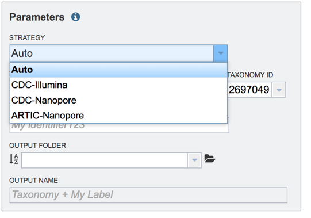This screenshot has height=218, width=311.
Task: Focus the Taxonomy ID field 2697049
Action: (249, 90)
